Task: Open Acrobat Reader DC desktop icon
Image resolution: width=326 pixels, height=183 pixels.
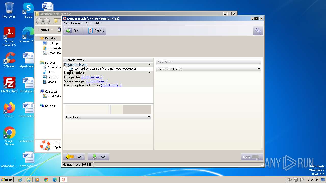Action: pos(9,37)
